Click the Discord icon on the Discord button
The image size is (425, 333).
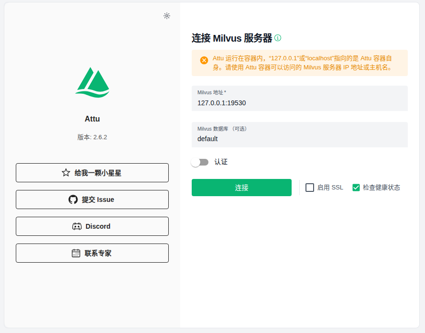(77, 226)
